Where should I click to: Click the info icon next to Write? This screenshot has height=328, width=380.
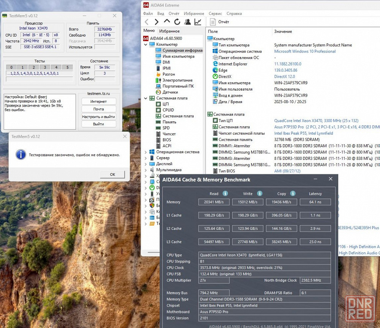260,193
